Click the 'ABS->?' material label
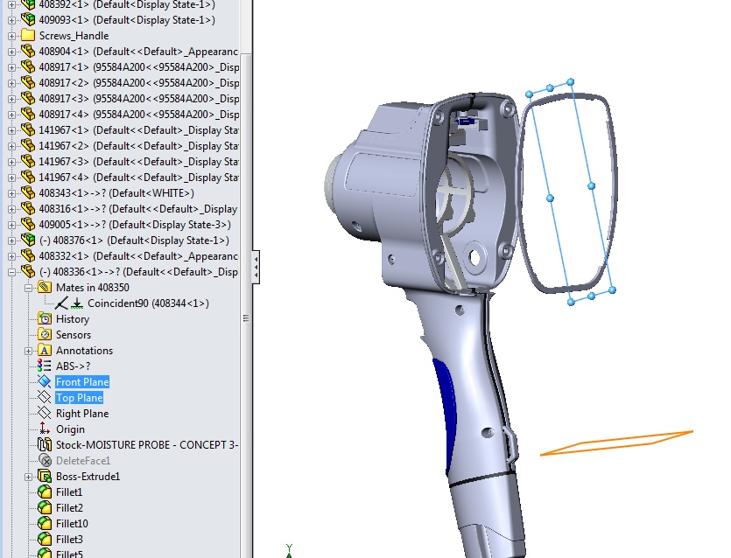This screenshot has width=731, height=558. (x=73, y=366)
